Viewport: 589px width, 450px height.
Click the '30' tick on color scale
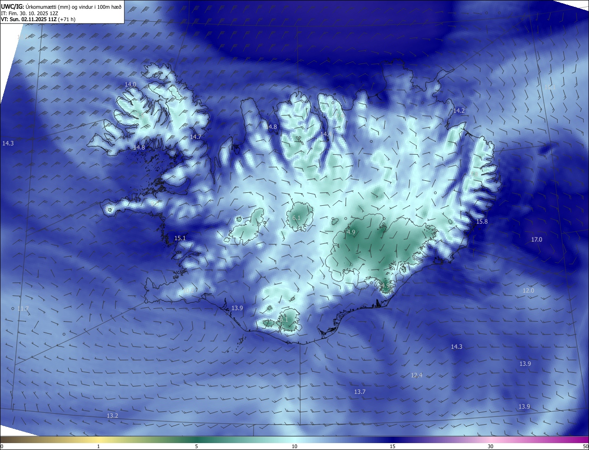[491, 446]
